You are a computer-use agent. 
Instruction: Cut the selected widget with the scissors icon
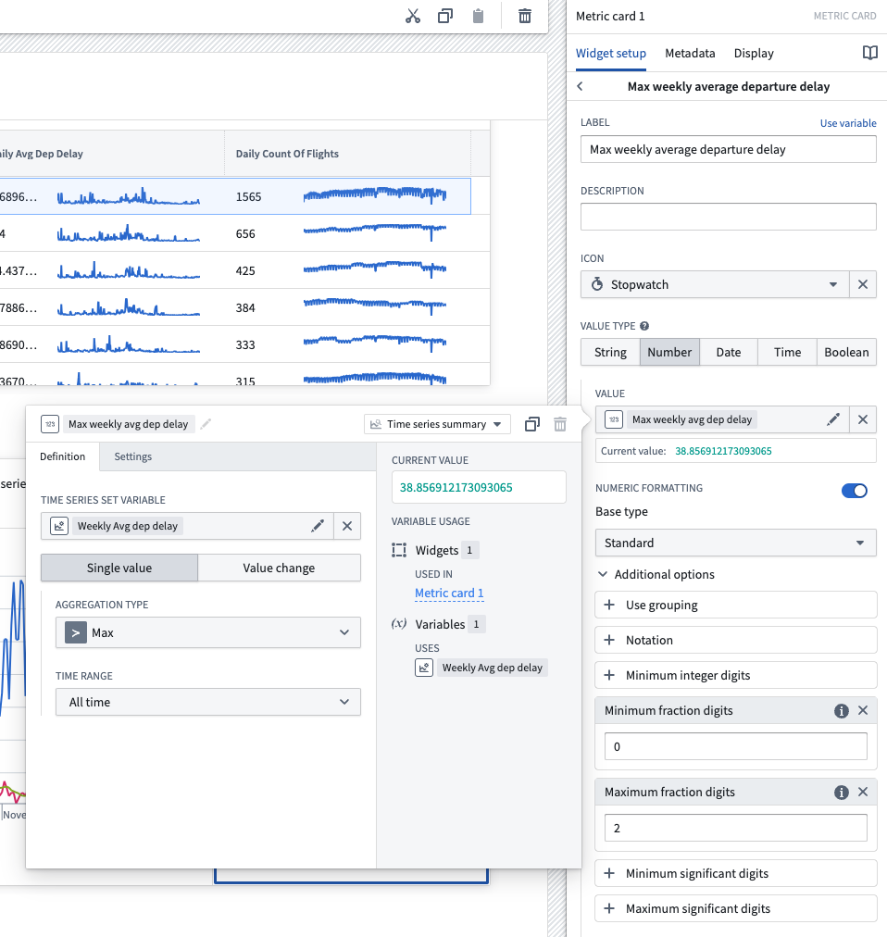(412, 16)
